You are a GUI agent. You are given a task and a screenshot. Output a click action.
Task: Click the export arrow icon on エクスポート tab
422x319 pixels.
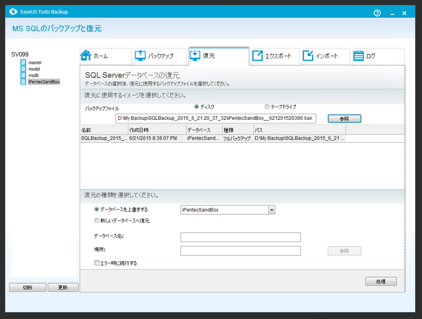258,55
